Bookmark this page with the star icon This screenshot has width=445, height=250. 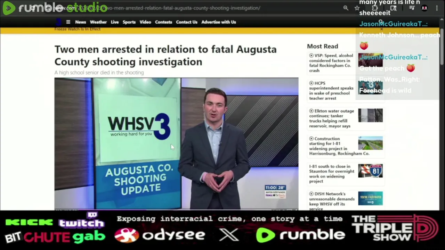point(357,8)
